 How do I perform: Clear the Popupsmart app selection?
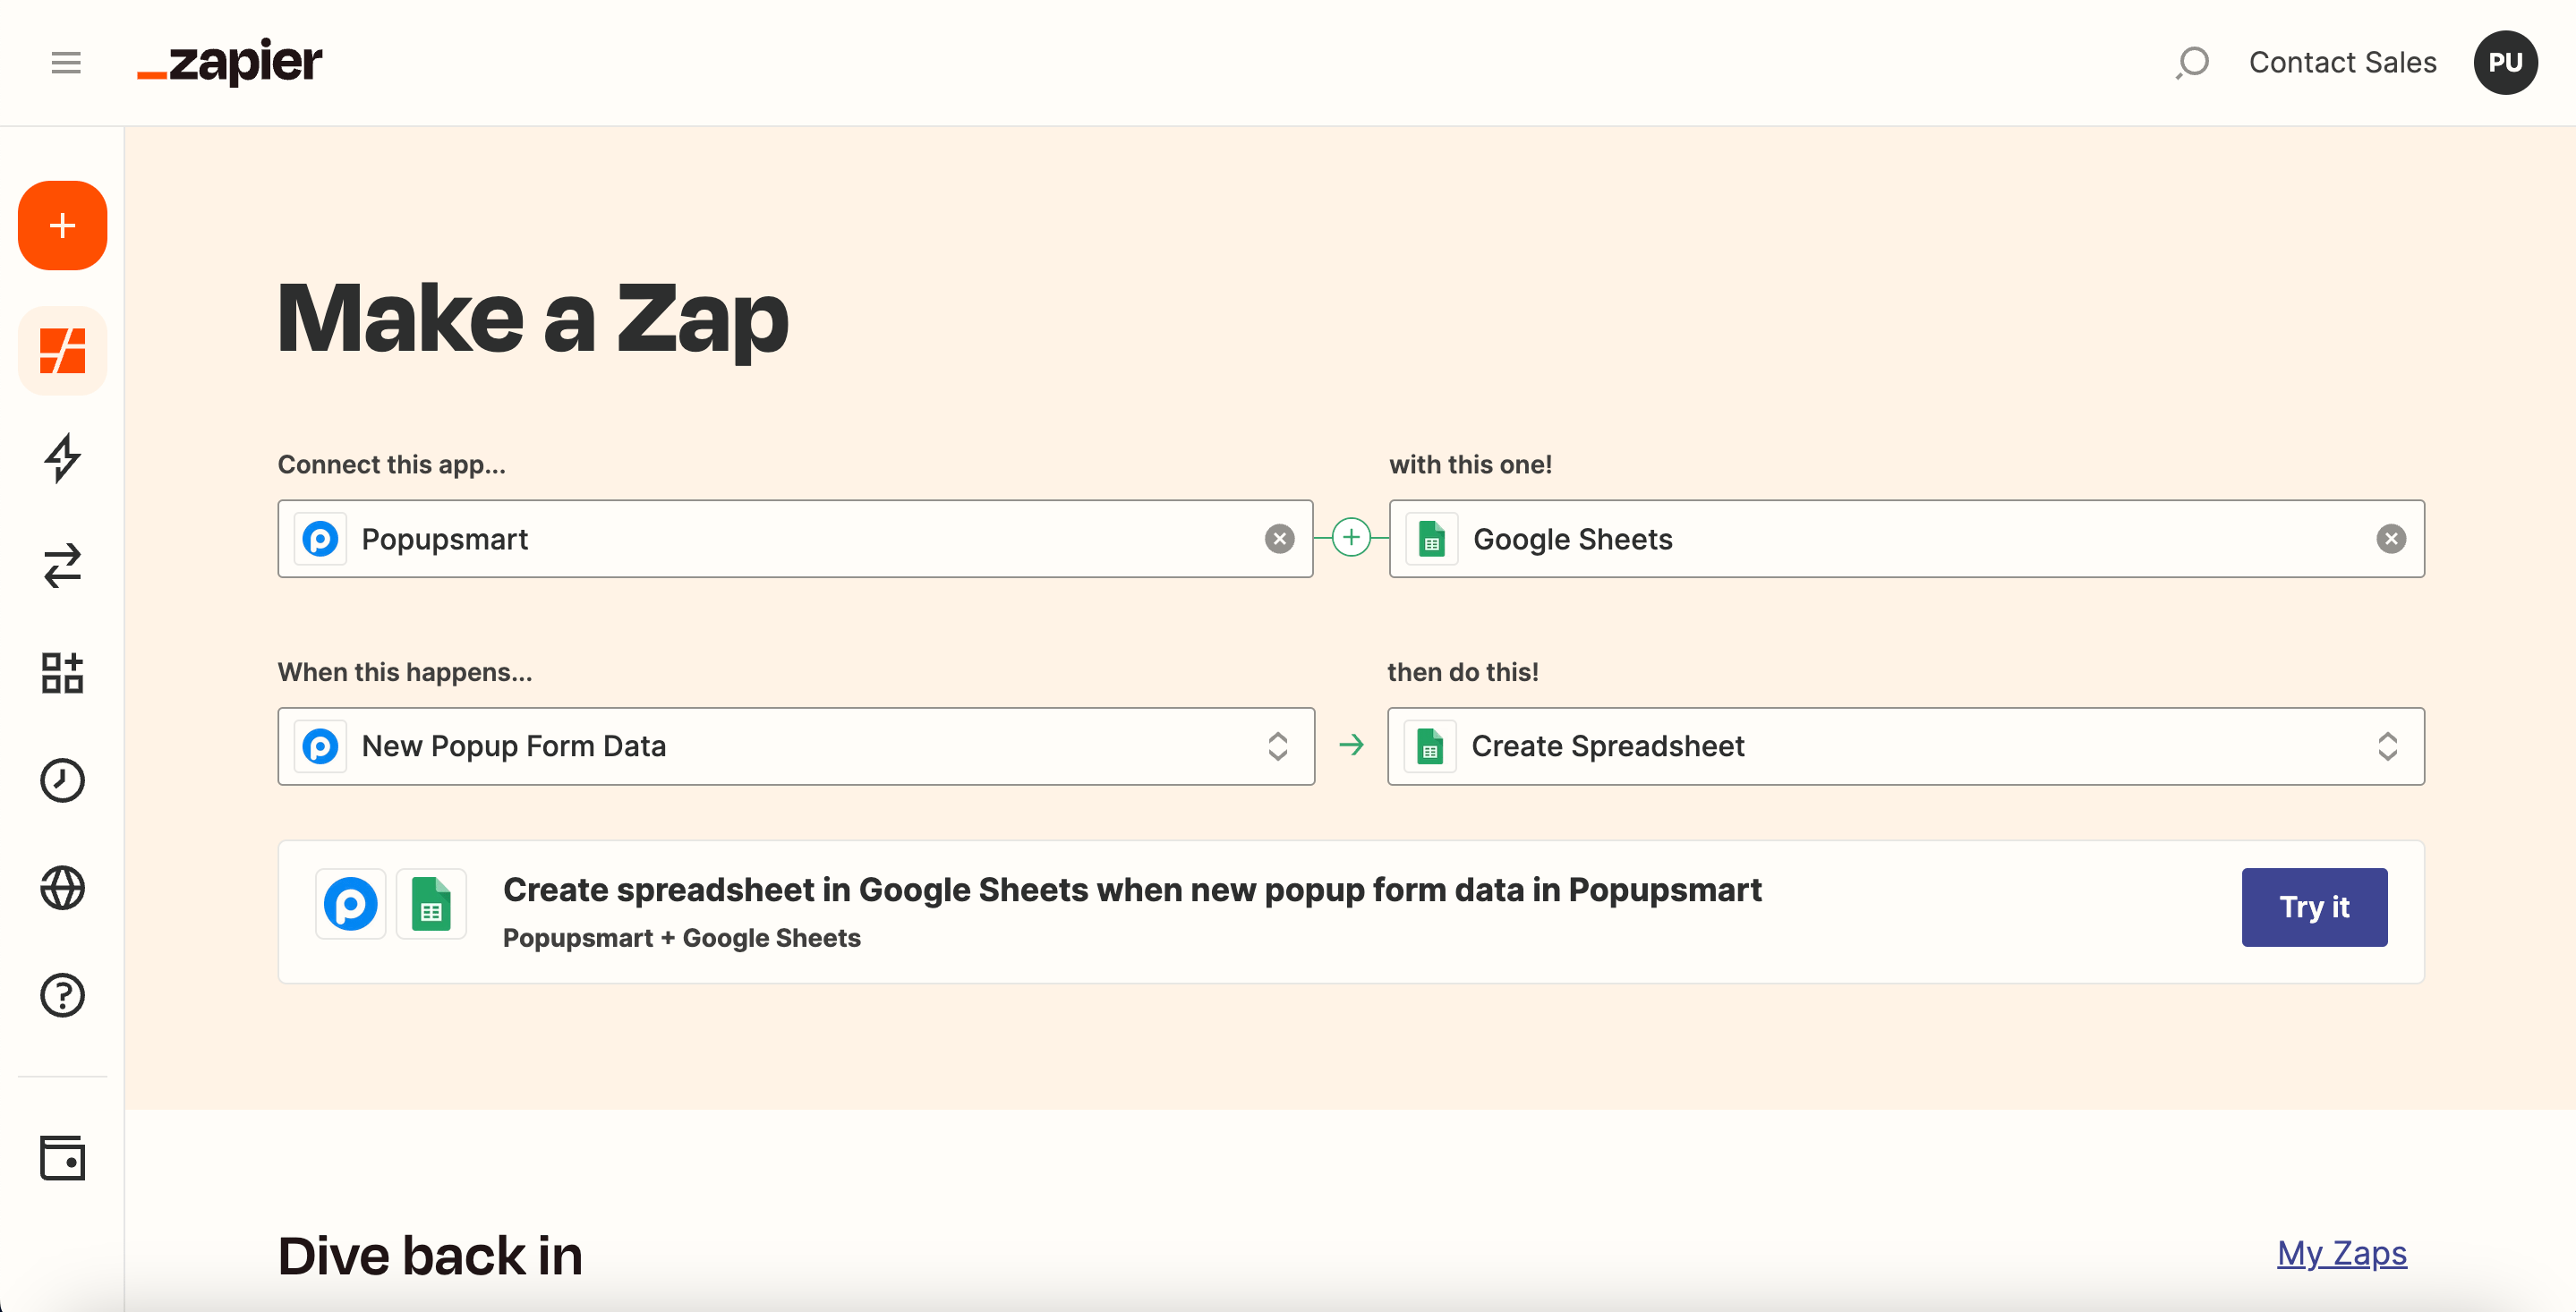pos(1279,539)
